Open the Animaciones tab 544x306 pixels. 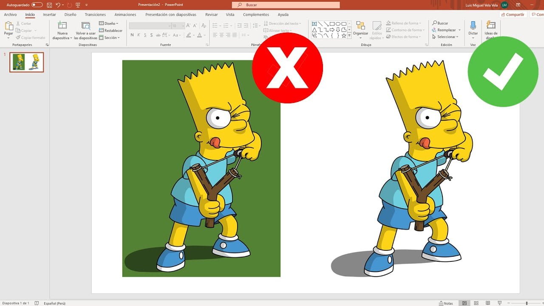125,14
